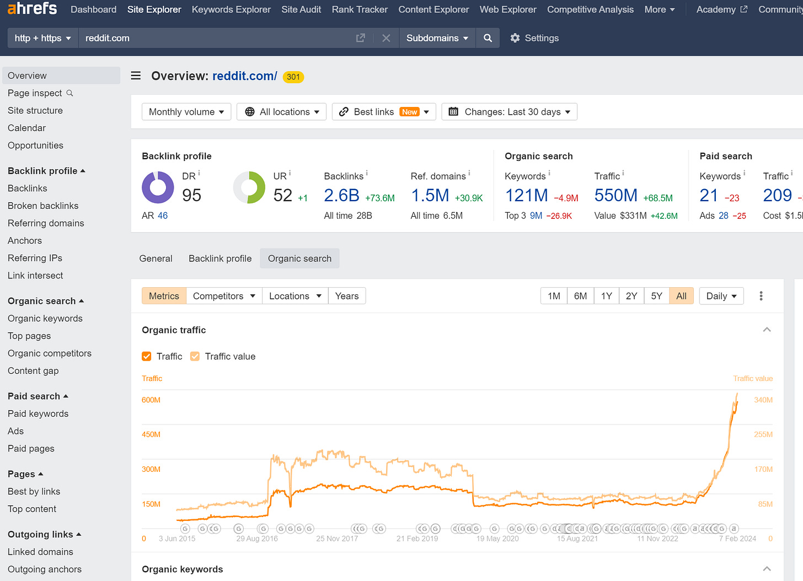
Task: Show info tooltip for DR
Action: 199,173
